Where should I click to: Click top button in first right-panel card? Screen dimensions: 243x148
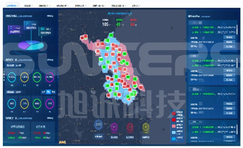point(229,37)
